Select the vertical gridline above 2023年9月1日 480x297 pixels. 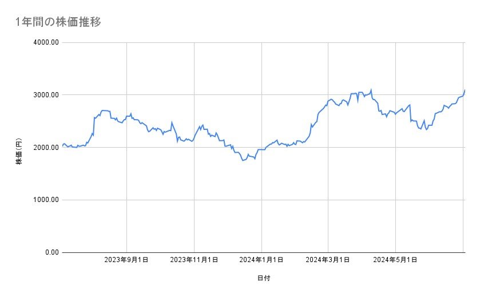pos(126,217)
